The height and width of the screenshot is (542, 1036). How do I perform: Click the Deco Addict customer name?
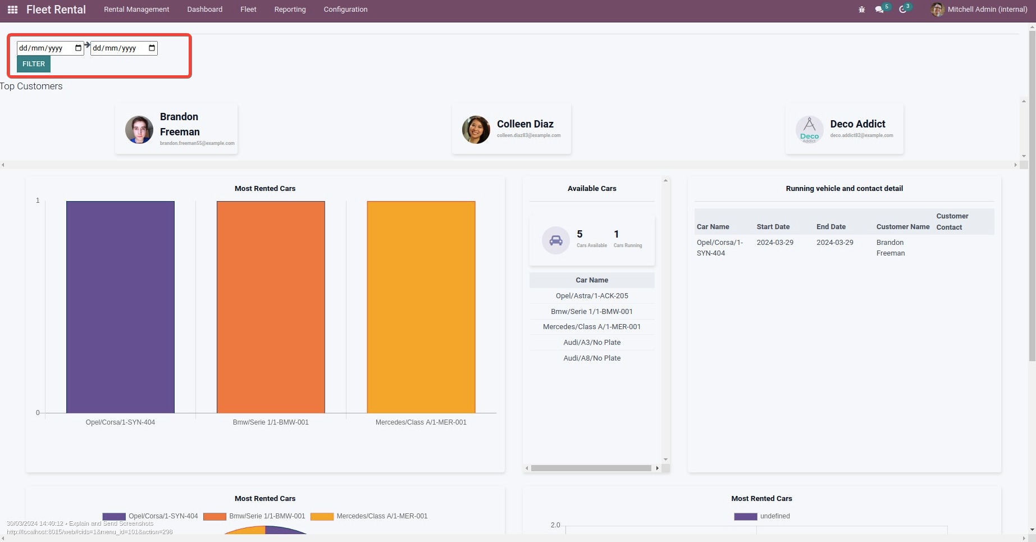click(857, 124)
